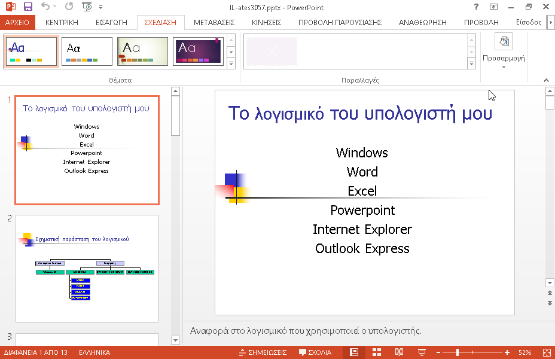The image size is (555, 359).
Task: Click the slide title text
Action: (x=360, y=113)
